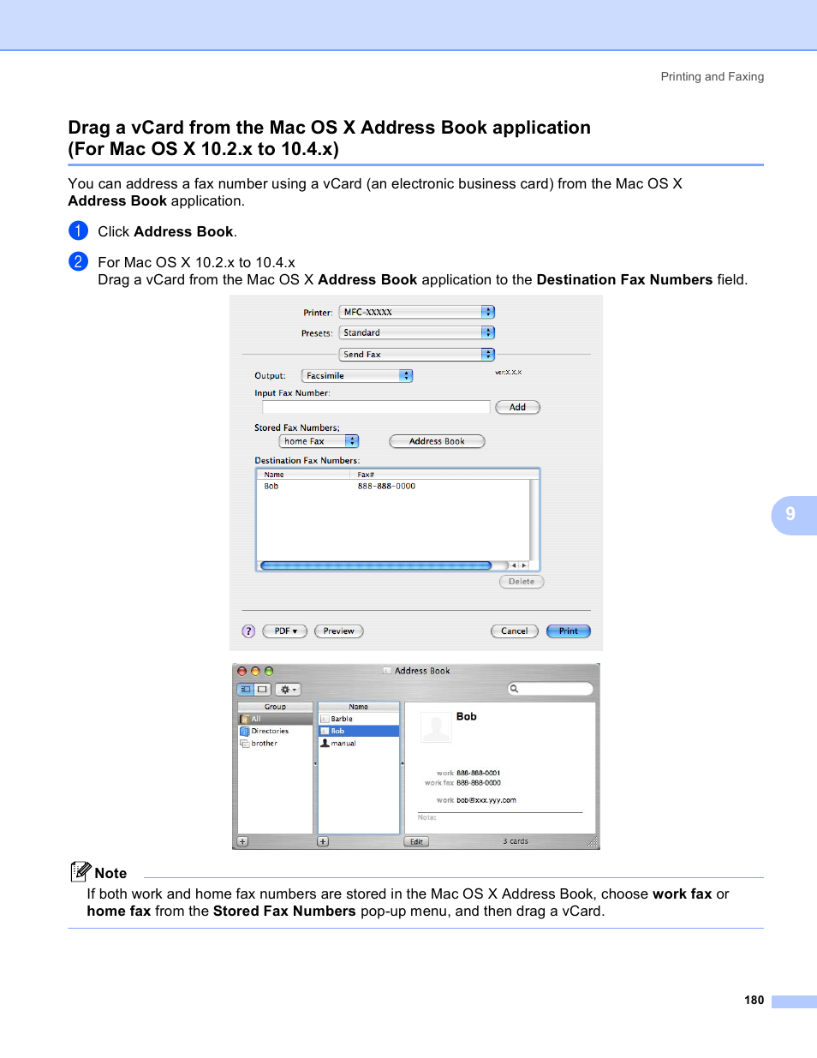This screenshot has width=817, height=1058.
Task: Click the help question mark icon
Action: coord(248,631)
